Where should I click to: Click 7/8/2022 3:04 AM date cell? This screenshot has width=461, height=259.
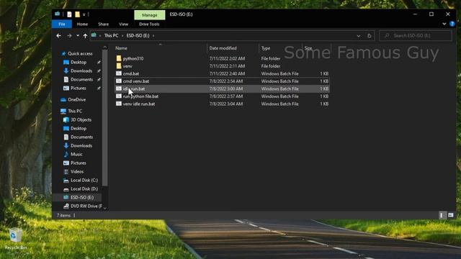pyautogui.click(x=225, y=104)
